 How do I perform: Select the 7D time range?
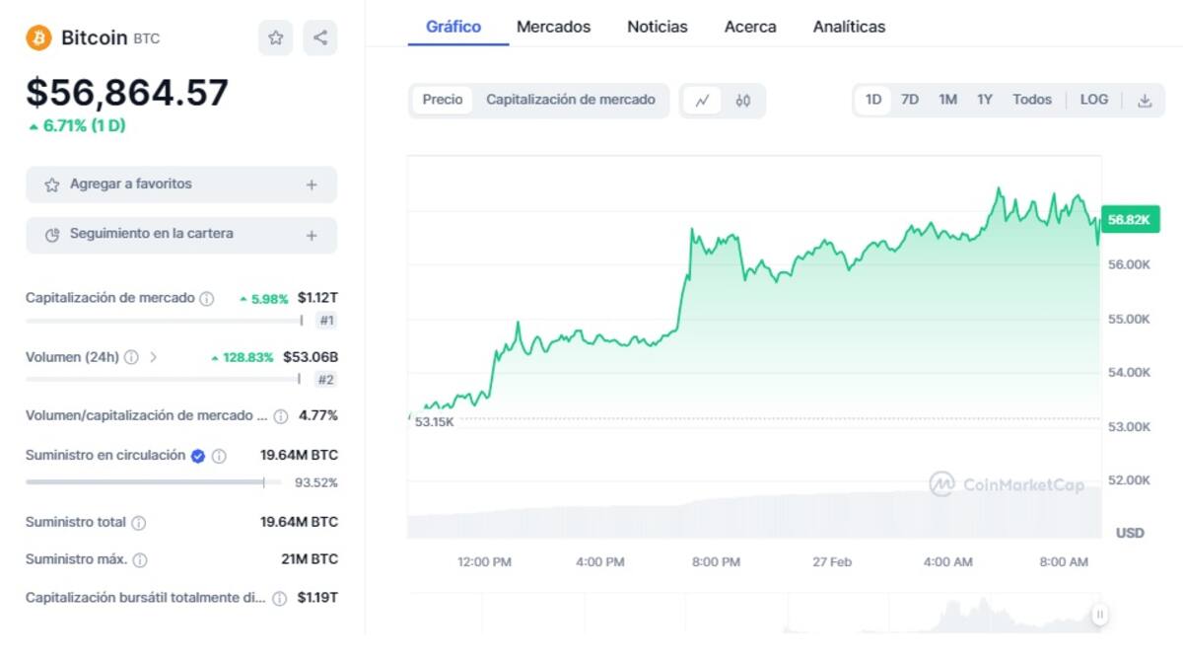pyautogui.click(x=910, y=100)
